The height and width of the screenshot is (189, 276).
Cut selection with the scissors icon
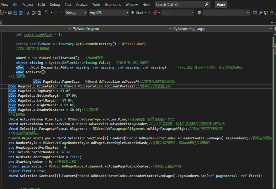pyautogui.click(x=28, y=13)
